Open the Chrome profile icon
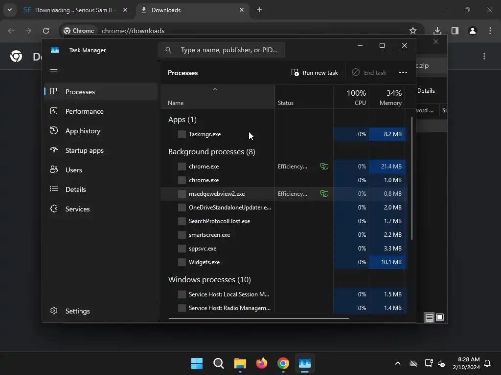 (x=473, y=31)
